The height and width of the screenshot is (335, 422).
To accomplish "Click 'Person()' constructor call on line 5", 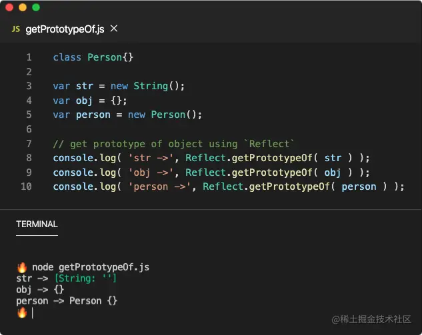I will 173,115.
